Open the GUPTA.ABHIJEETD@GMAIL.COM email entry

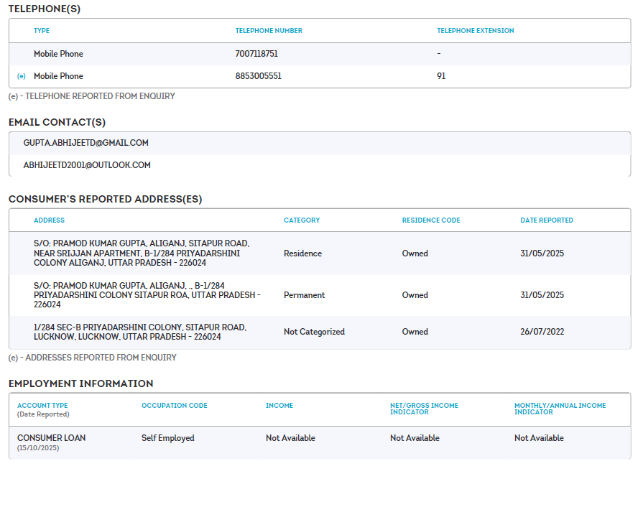point(85,143)
